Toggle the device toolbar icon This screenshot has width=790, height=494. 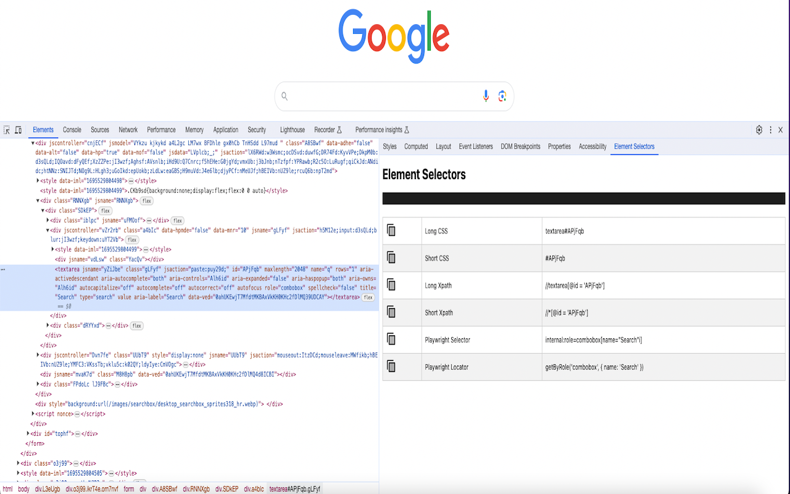click(18, 130)
